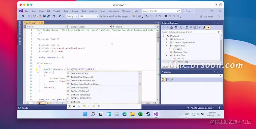The image size is (256, 129).
Task: Open Properties wrench in Solution Explorer toolbar
Action: (204, 27)
